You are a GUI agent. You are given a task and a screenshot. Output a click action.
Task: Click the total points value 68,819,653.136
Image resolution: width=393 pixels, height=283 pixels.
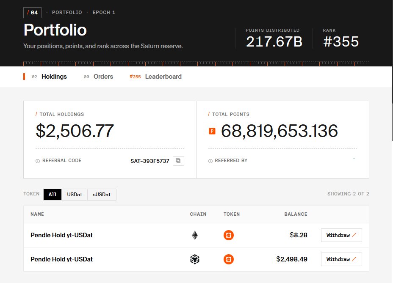pyautogui.click(x=279, y=131)
